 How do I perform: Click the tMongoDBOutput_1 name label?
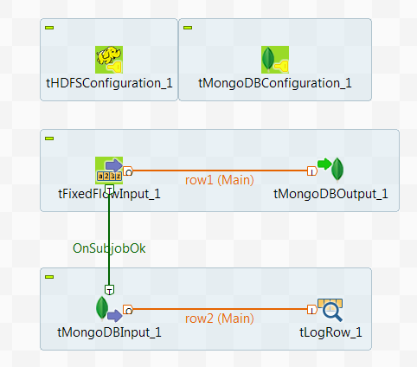(330, 194)
